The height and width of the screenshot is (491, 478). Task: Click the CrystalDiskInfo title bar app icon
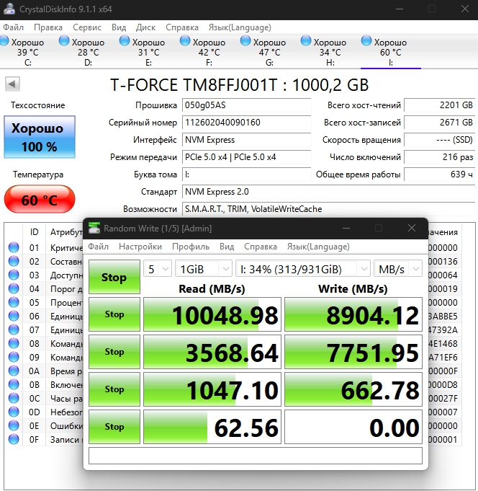[x=9, y=9]
